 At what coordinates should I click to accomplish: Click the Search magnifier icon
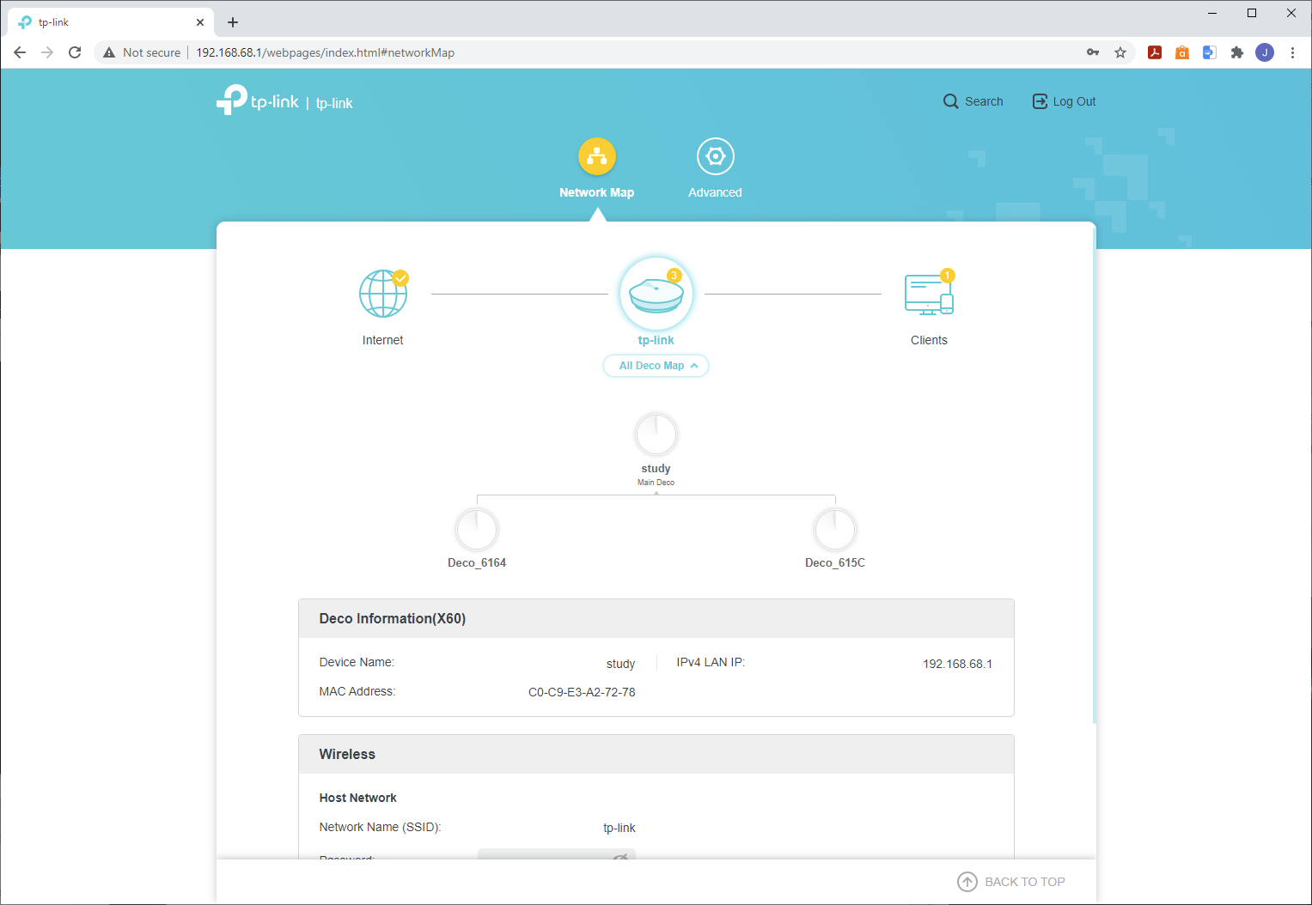[951, 101]
